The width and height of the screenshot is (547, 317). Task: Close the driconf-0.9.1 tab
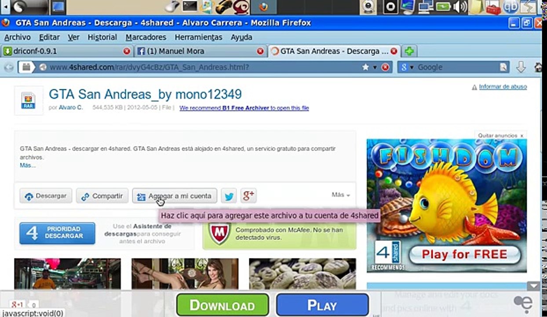127,52
